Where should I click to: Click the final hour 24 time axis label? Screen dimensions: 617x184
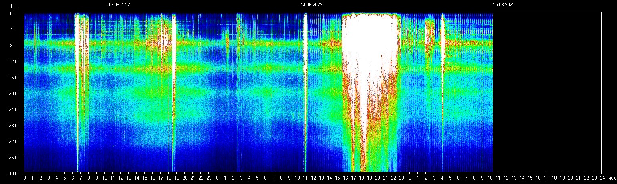pyautogui.click(x=602, y=178)
